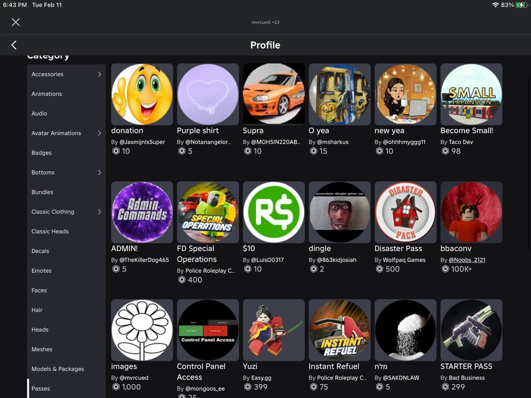531x398 pixels.
Task: Tap the back arrow beside Profile
Action: (14, 45)
